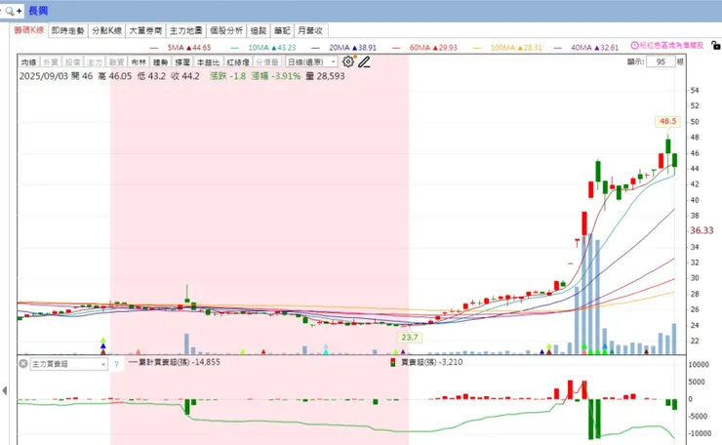Toggle the 紅綠燈 overlay button
The height and width of the screenshot is (445, 722).
point(238,61)
